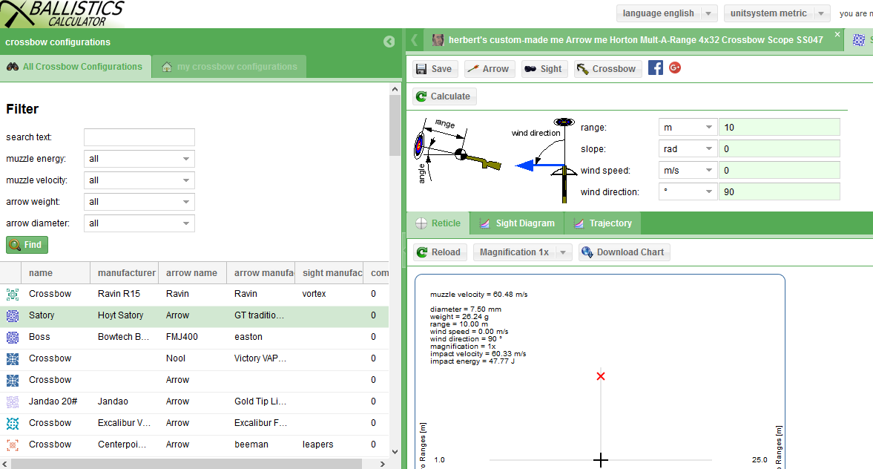Reload the reticle chart

point(439,252)
